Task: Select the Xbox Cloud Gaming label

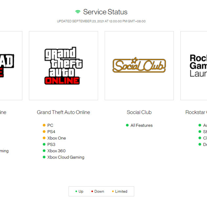Action: [x=66, y=157]
